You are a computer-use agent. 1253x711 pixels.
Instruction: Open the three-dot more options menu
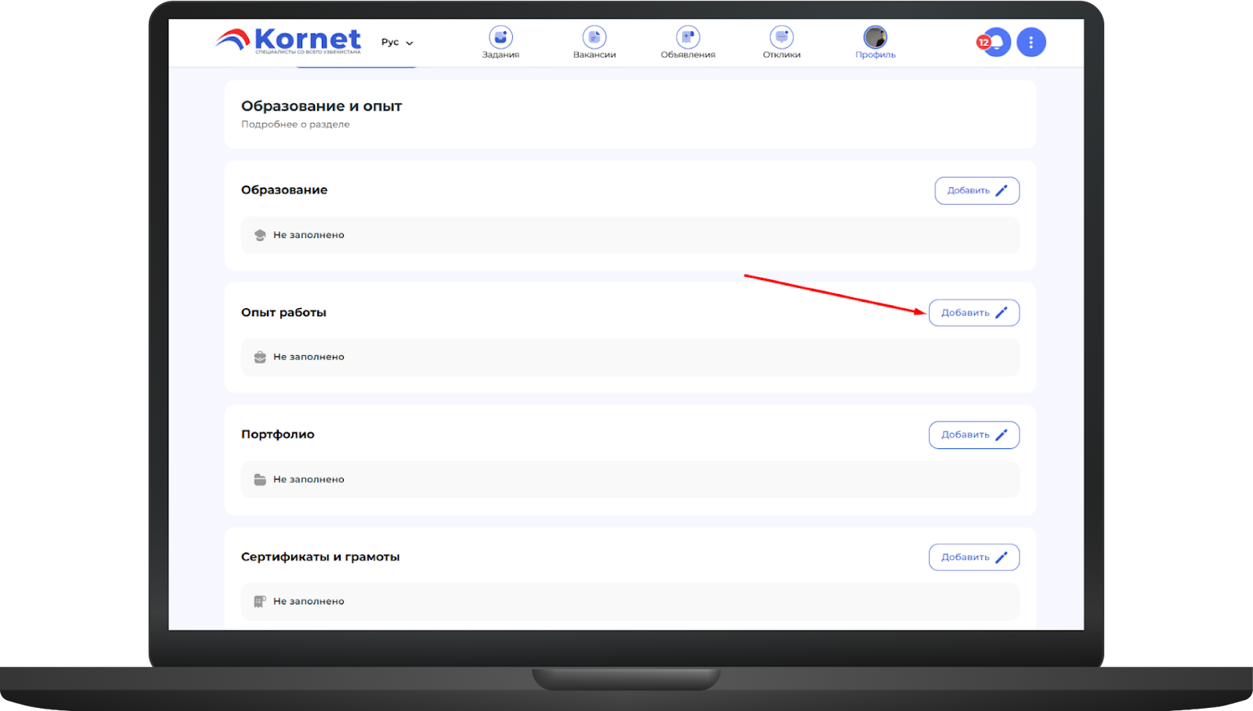tap(1031, 42)
